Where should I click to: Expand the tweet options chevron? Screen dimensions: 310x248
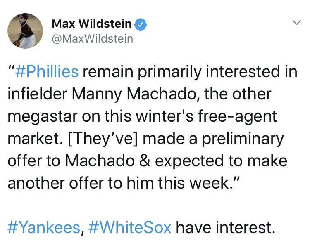pos(296,24)
